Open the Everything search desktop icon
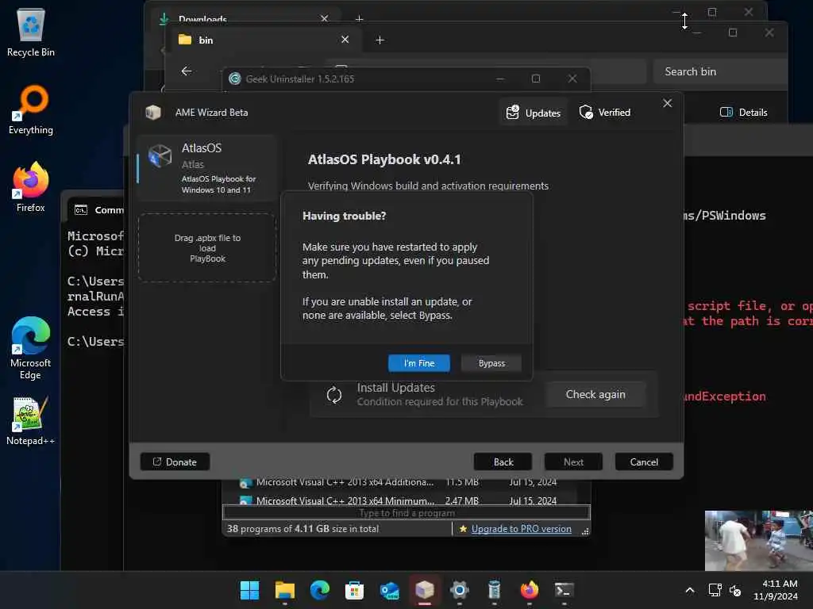Screen dimensions: 813x609 point(31,109)
